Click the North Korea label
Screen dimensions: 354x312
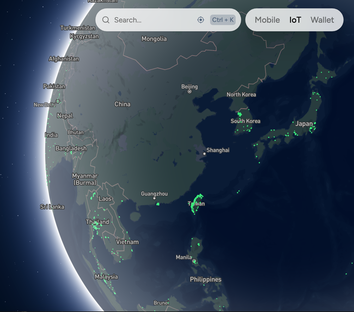click(241, 94)
